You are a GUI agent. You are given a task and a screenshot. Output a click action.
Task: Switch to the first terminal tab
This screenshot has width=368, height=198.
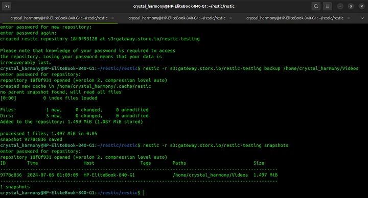pyautogui.click(x=59, y=18)
